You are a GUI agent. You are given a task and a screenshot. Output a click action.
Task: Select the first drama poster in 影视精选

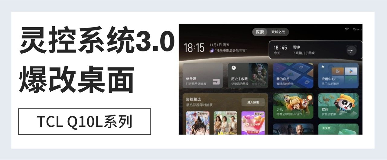pos(197,123)
